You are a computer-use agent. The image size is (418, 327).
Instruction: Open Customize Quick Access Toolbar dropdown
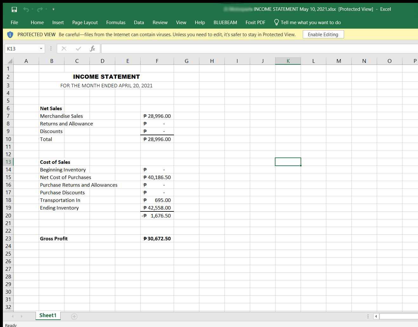tap(53, 10)
